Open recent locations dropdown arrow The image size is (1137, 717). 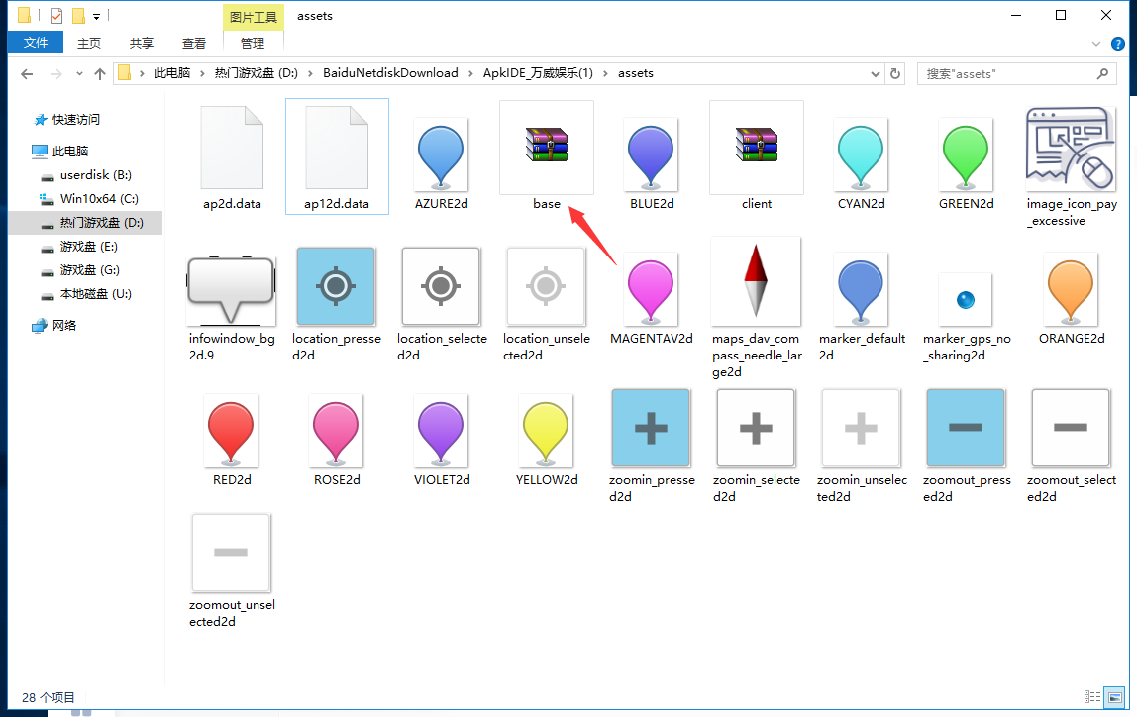[79, 74]
